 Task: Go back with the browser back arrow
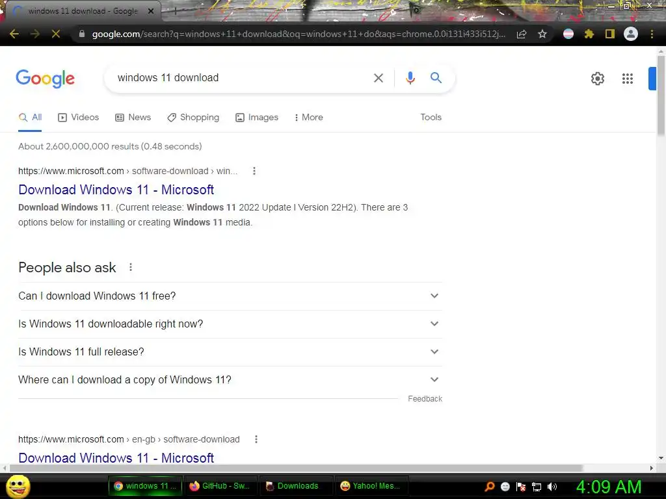(x=14, y=34)
